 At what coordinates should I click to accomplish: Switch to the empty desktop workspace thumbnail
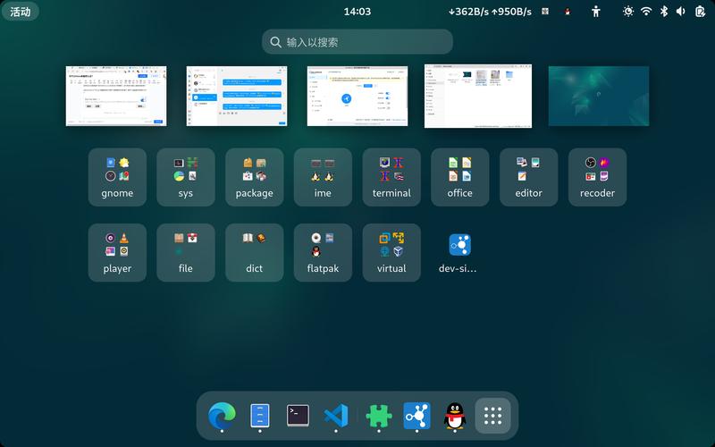(599, 96)
